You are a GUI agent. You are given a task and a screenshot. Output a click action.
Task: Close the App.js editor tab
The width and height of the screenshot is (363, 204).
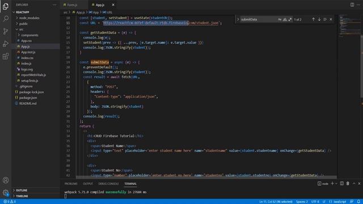[113, 5]
